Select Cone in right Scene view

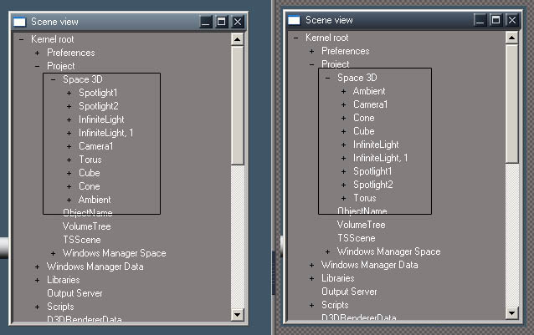point(364,118)
